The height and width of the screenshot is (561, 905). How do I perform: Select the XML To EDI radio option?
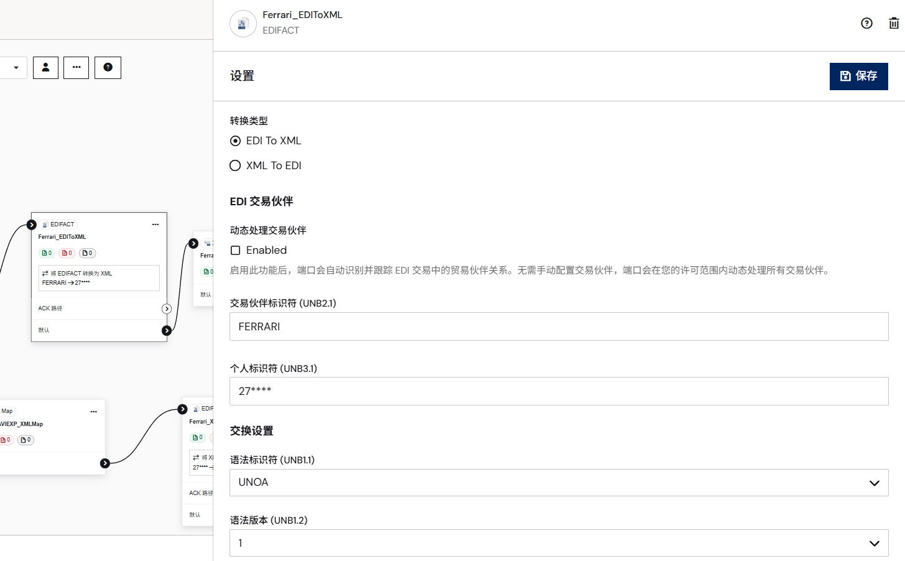point(235,165)
